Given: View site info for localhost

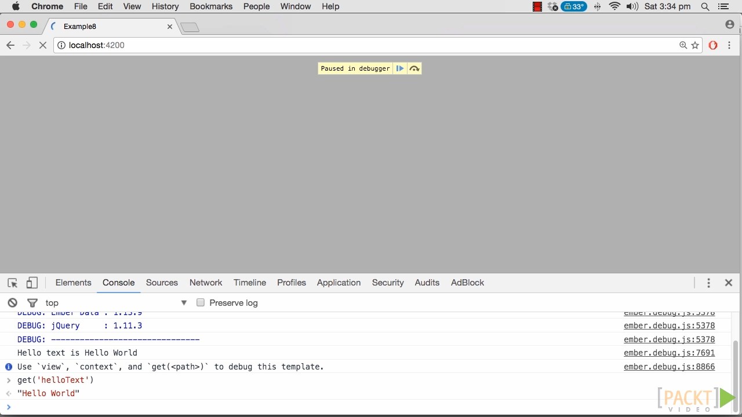Looking at the screenshot, I should 61,45.
